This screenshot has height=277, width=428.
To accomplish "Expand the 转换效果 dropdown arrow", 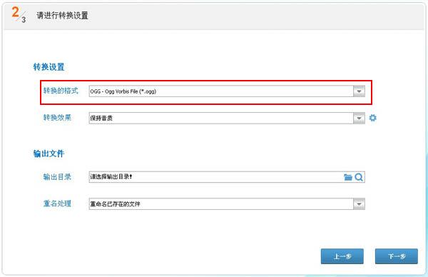I will tap(359, 118).
